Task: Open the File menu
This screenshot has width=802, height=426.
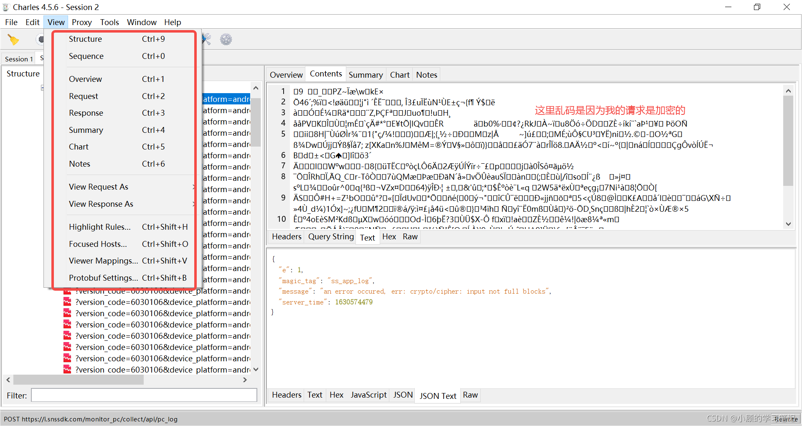Action: [11, 22]
